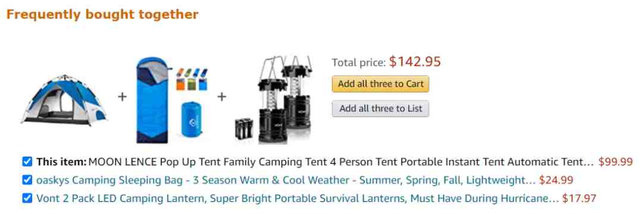
Task: View the blue sleeping bag product image
Action: pyautogui.click(x=172, y=100)
